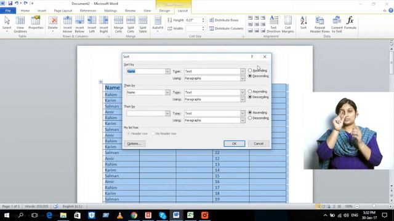Click the Redo icon in title bar
Screen dimensions: 394x221
click(26, 4)
